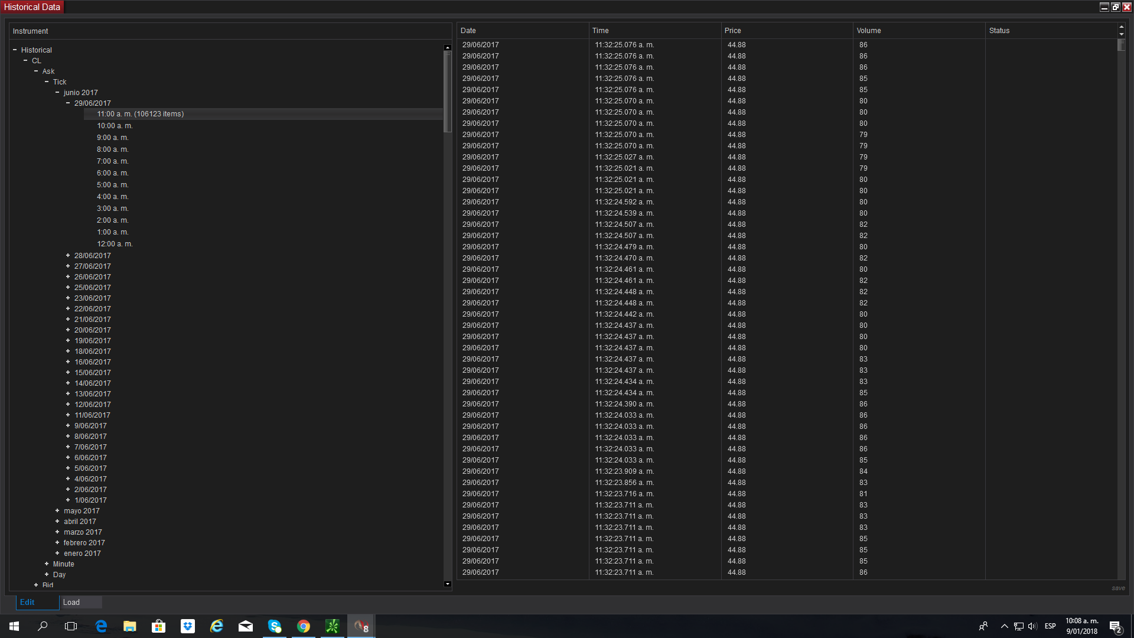Open Microsoft Edge from the taskbar
The height and width of the screenshot is (638, 1134).
(101, 626)
